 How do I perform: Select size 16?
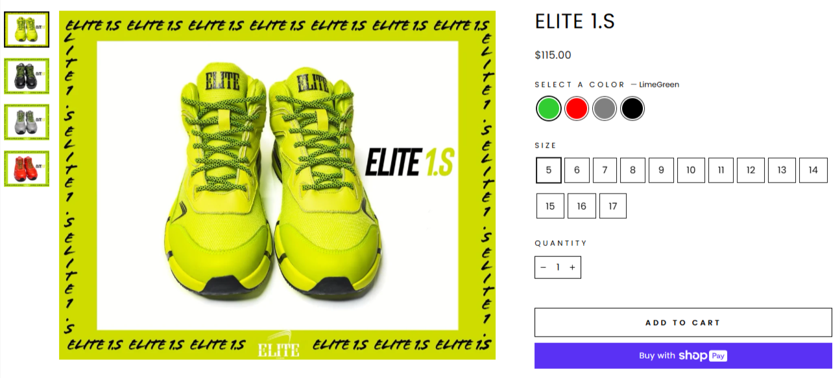click(x=581, y=206)
